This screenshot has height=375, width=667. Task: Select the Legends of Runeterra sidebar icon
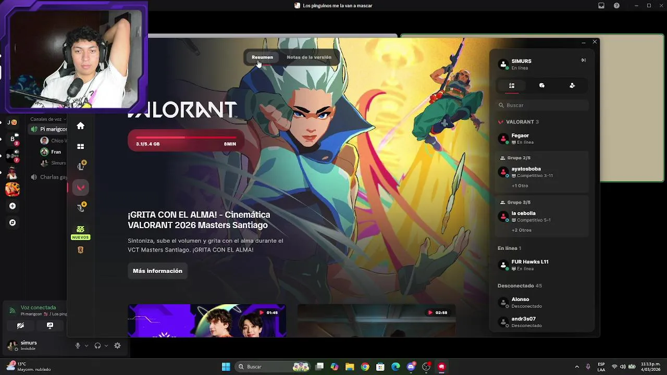[80, 250]
